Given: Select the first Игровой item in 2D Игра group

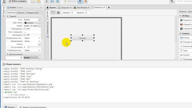Looking at the screenshot, I should pyautogui.click(x=185, y=20).
